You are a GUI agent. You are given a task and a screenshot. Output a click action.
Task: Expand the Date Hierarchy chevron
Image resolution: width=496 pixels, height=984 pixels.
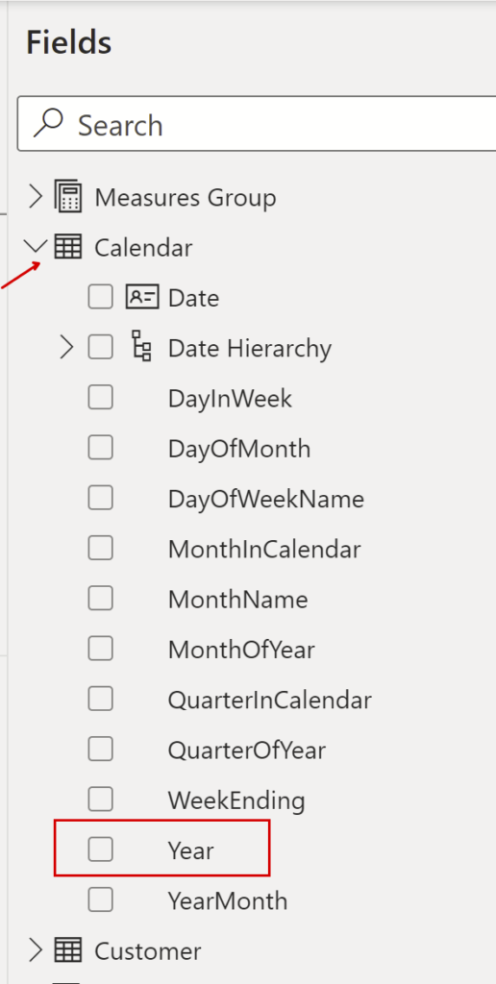[66, 347]
